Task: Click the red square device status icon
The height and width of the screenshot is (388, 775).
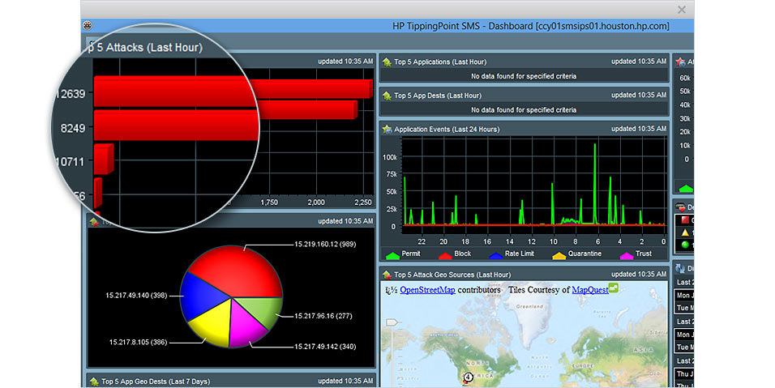Action: tap(684, 220)
